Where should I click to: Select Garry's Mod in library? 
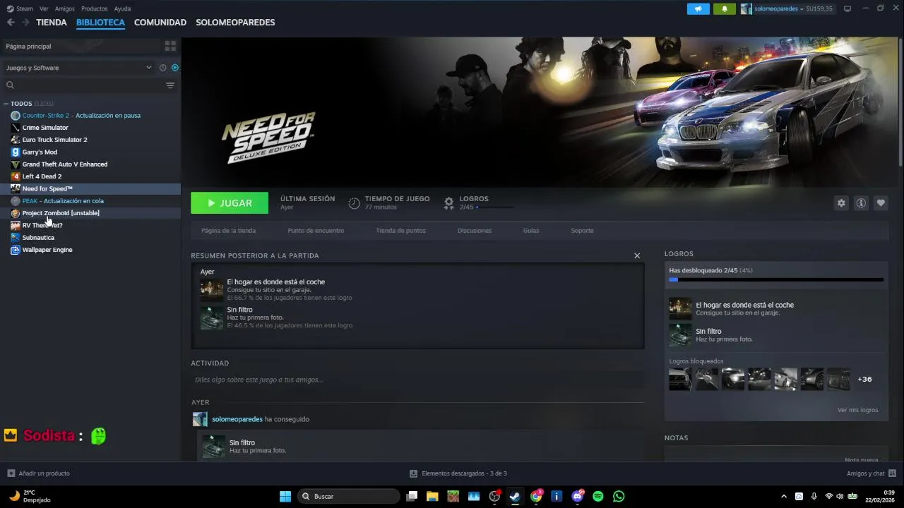(90, 152)
